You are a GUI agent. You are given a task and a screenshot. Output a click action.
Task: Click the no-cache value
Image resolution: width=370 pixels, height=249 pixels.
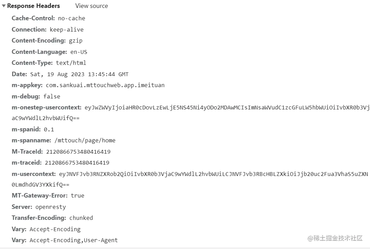click(x=72, y=18)
